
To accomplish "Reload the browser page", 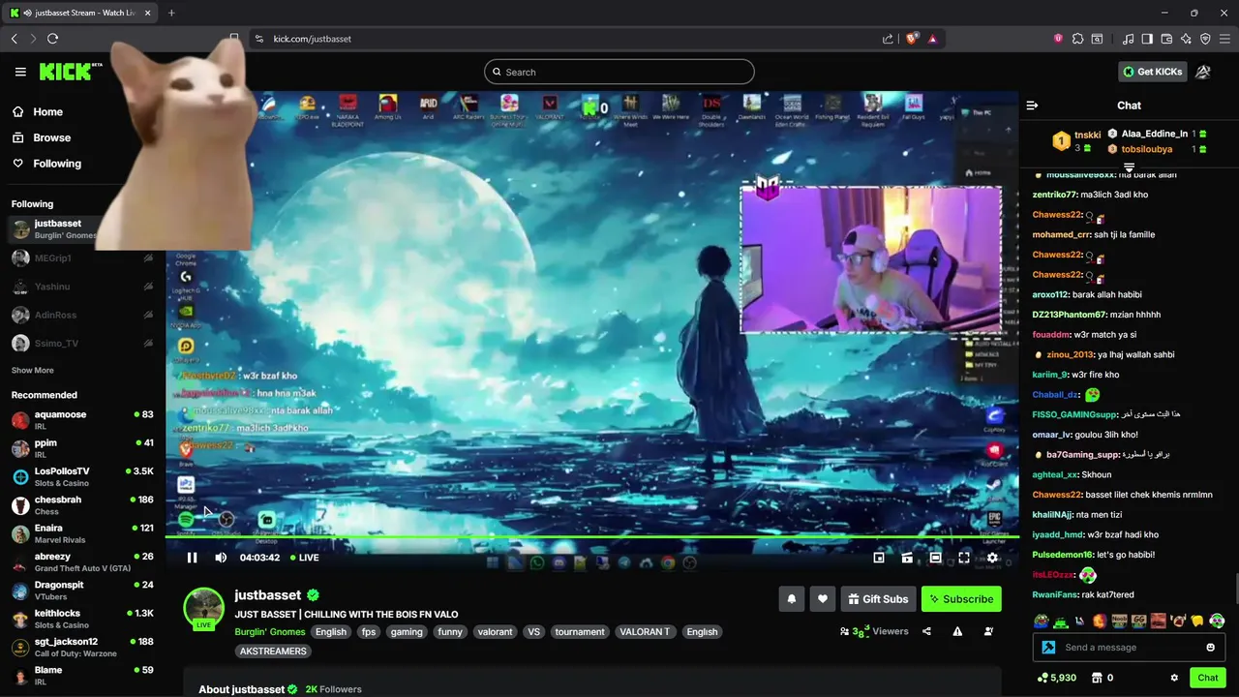I will coord(52,39).
